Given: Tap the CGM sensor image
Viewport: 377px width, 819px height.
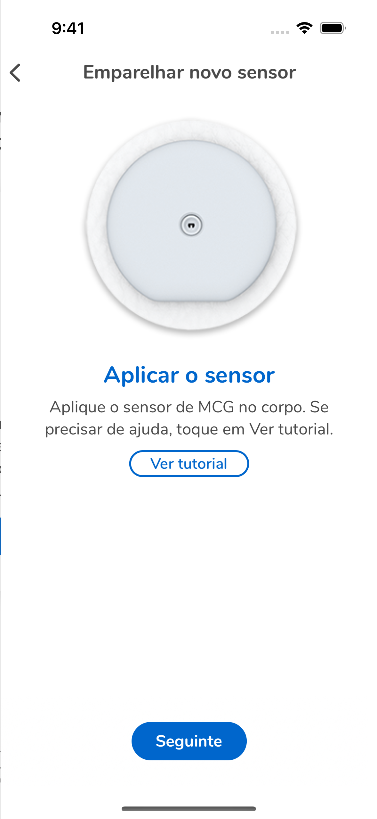Looking at the screenshot, I should (191, 225).
